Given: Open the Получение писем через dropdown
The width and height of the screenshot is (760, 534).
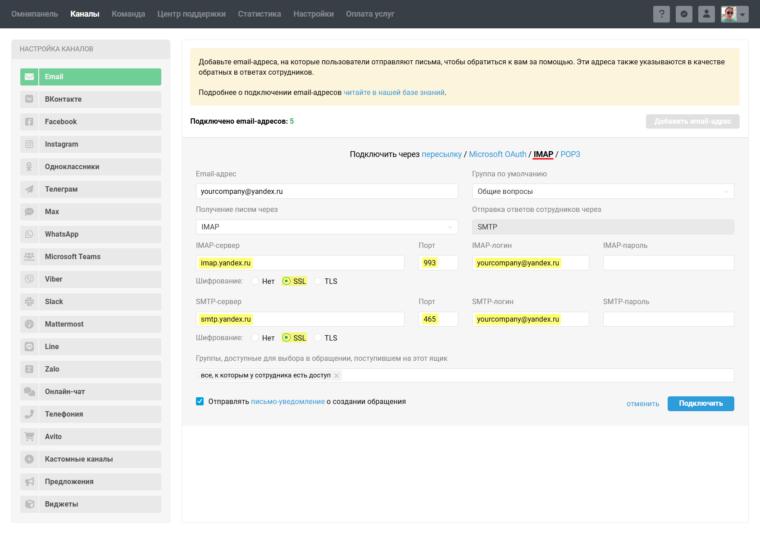Looking at the screenshot, I should click(x=326, y=227).
